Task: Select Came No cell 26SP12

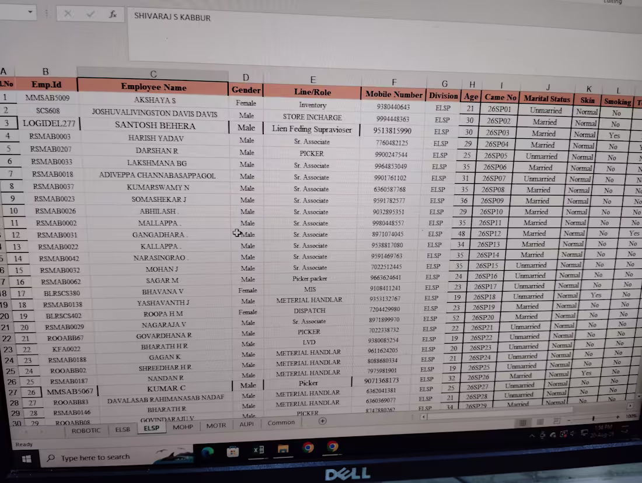Action: coord(489,233)
